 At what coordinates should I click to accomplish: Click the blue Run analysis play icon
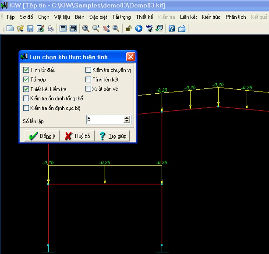tap(139, 29)
